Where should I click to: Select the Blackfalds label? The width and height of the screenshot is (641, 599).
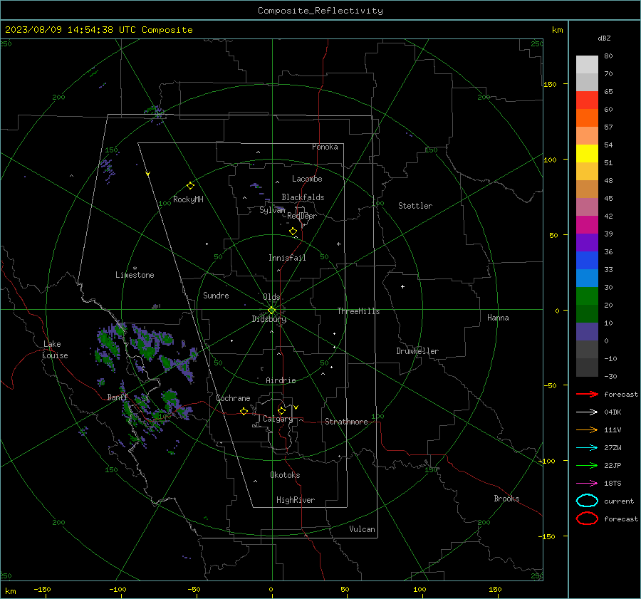click(303, 197)
